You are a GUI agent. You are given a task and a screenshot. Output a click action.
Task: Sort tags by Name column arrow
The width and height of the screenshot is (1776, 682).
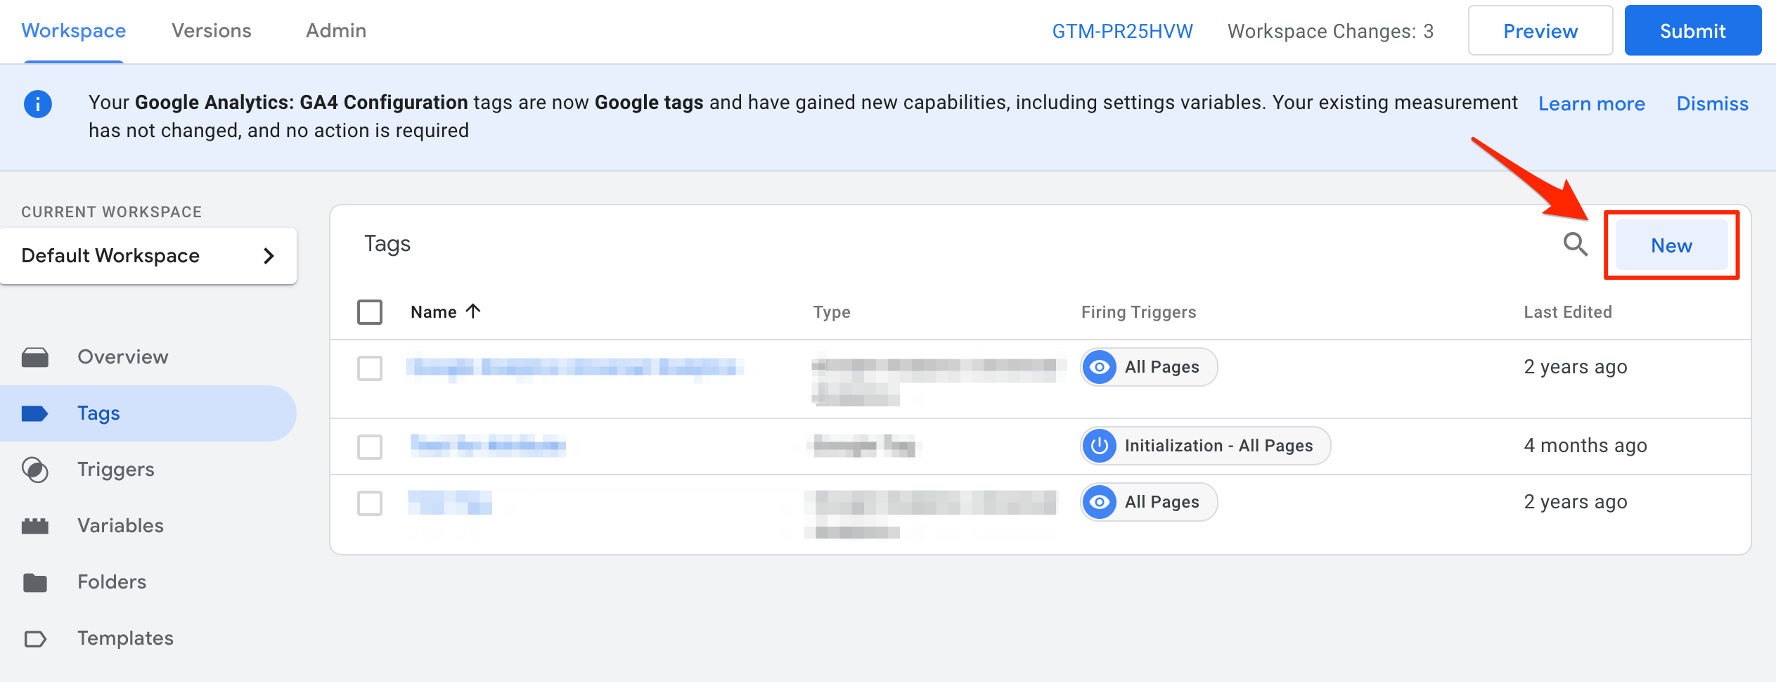pyautogui.click(x=473, y=311)
